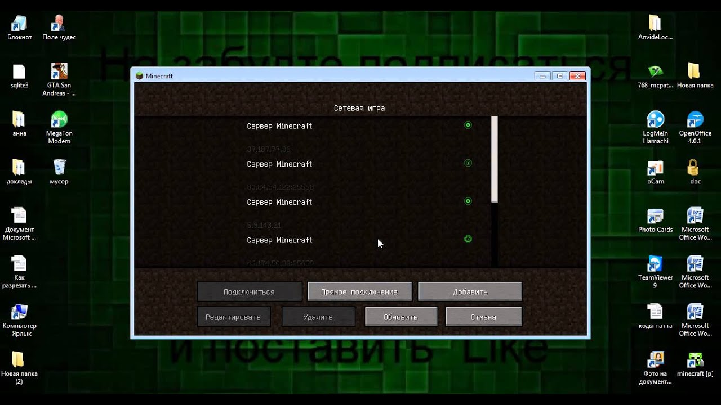
Task: Launch MegaFon Modem shortcut
Action: tap(59, 128)
